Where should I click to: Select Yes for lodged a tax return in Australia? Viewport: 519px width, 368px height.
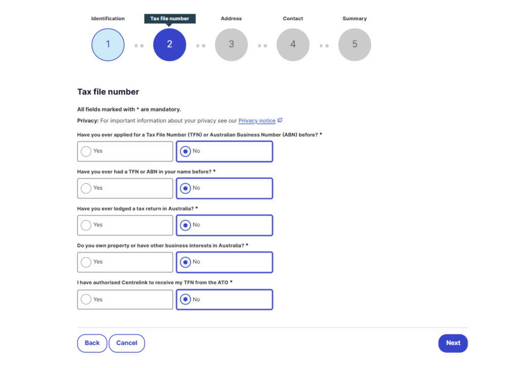click(86, 225)
